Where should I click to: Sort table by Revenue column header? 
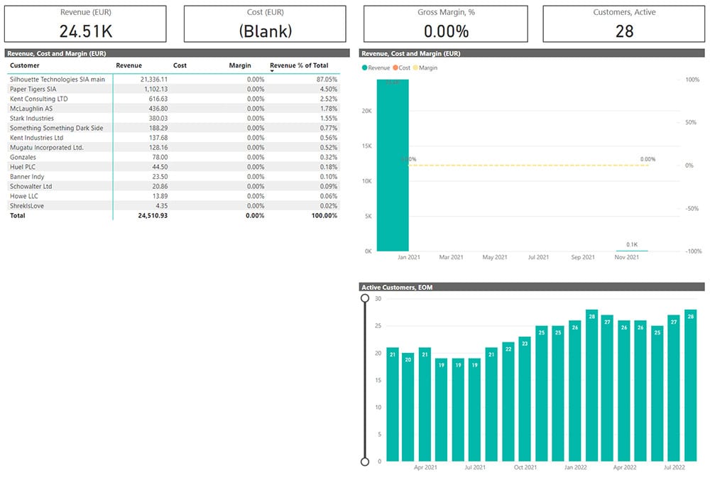[x=129, y=65]
